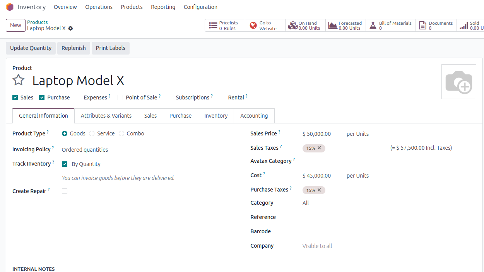
Task: Open the Reporting menu
Action: point(163,7)
